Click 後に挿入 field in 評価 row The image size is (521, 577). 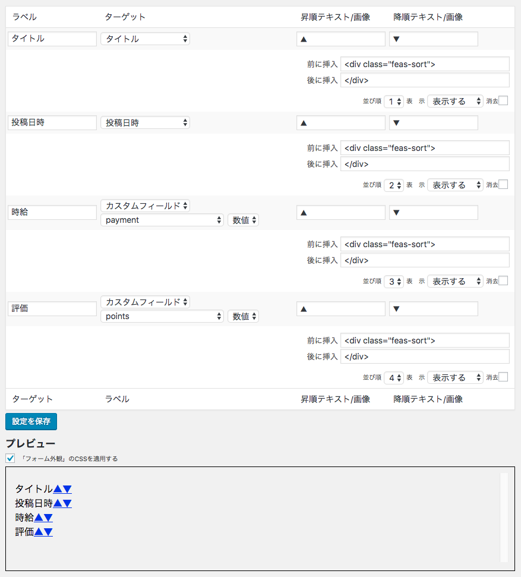(x=425, y=357)
